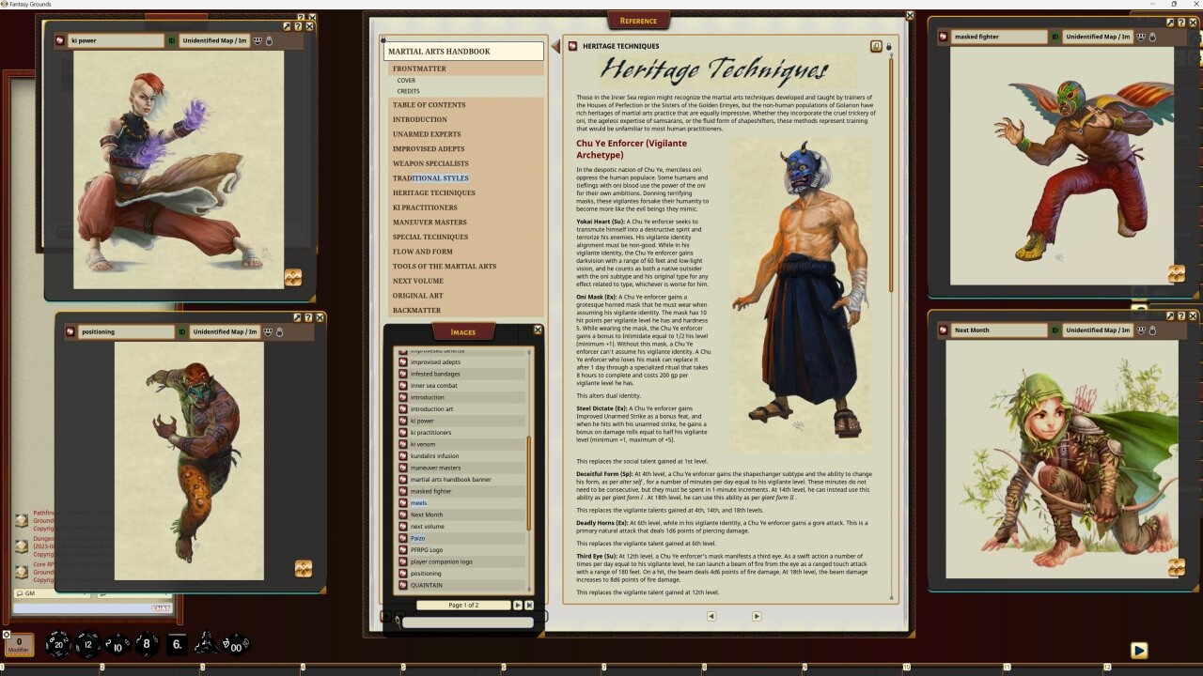Roll the twelve-sided die
The image size is (1203, 676).
[x=88, y=645]
